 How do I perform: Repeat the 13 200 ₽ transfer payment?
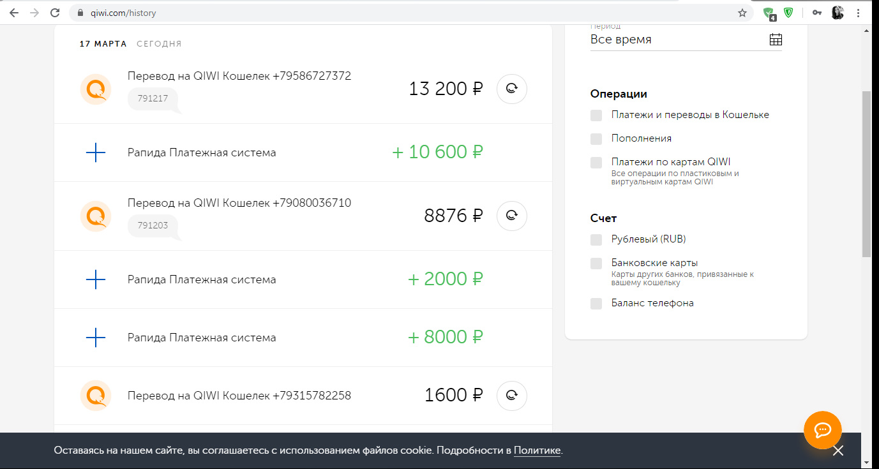click(511, 89)
